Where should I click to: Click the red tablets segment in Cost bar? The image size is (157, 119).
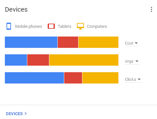click(x=68, y=42)
